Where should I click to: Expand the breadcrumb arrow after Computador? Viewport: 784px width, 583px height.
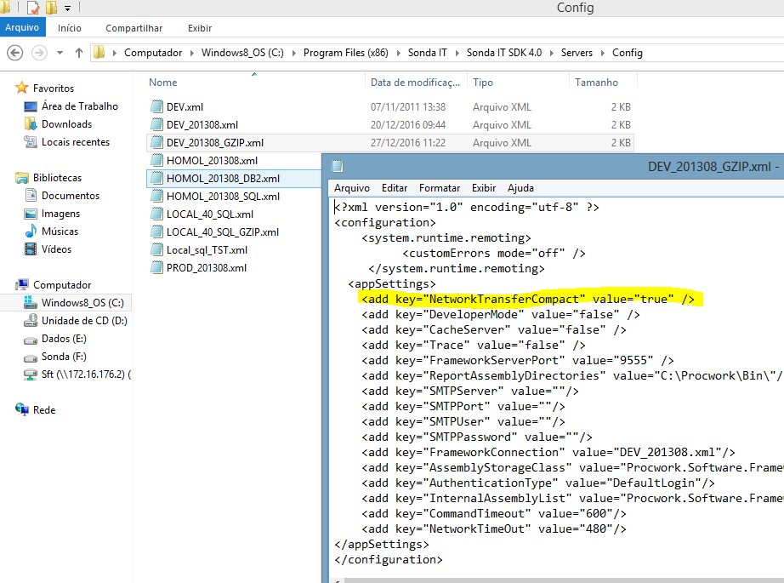pos(191,53)
